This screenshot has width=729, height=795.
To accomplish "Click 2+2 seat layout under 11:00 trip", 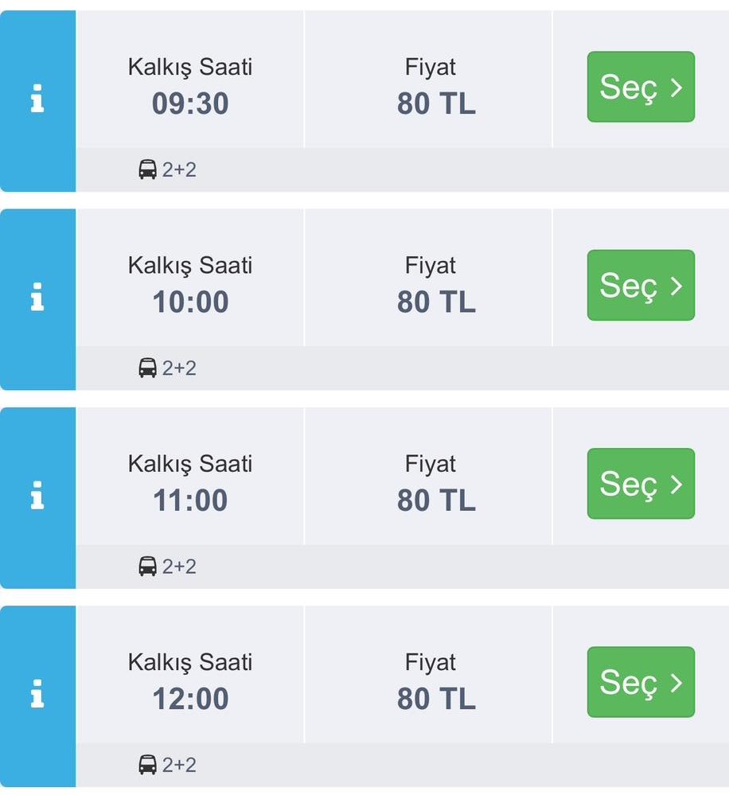I will point(179,567).
